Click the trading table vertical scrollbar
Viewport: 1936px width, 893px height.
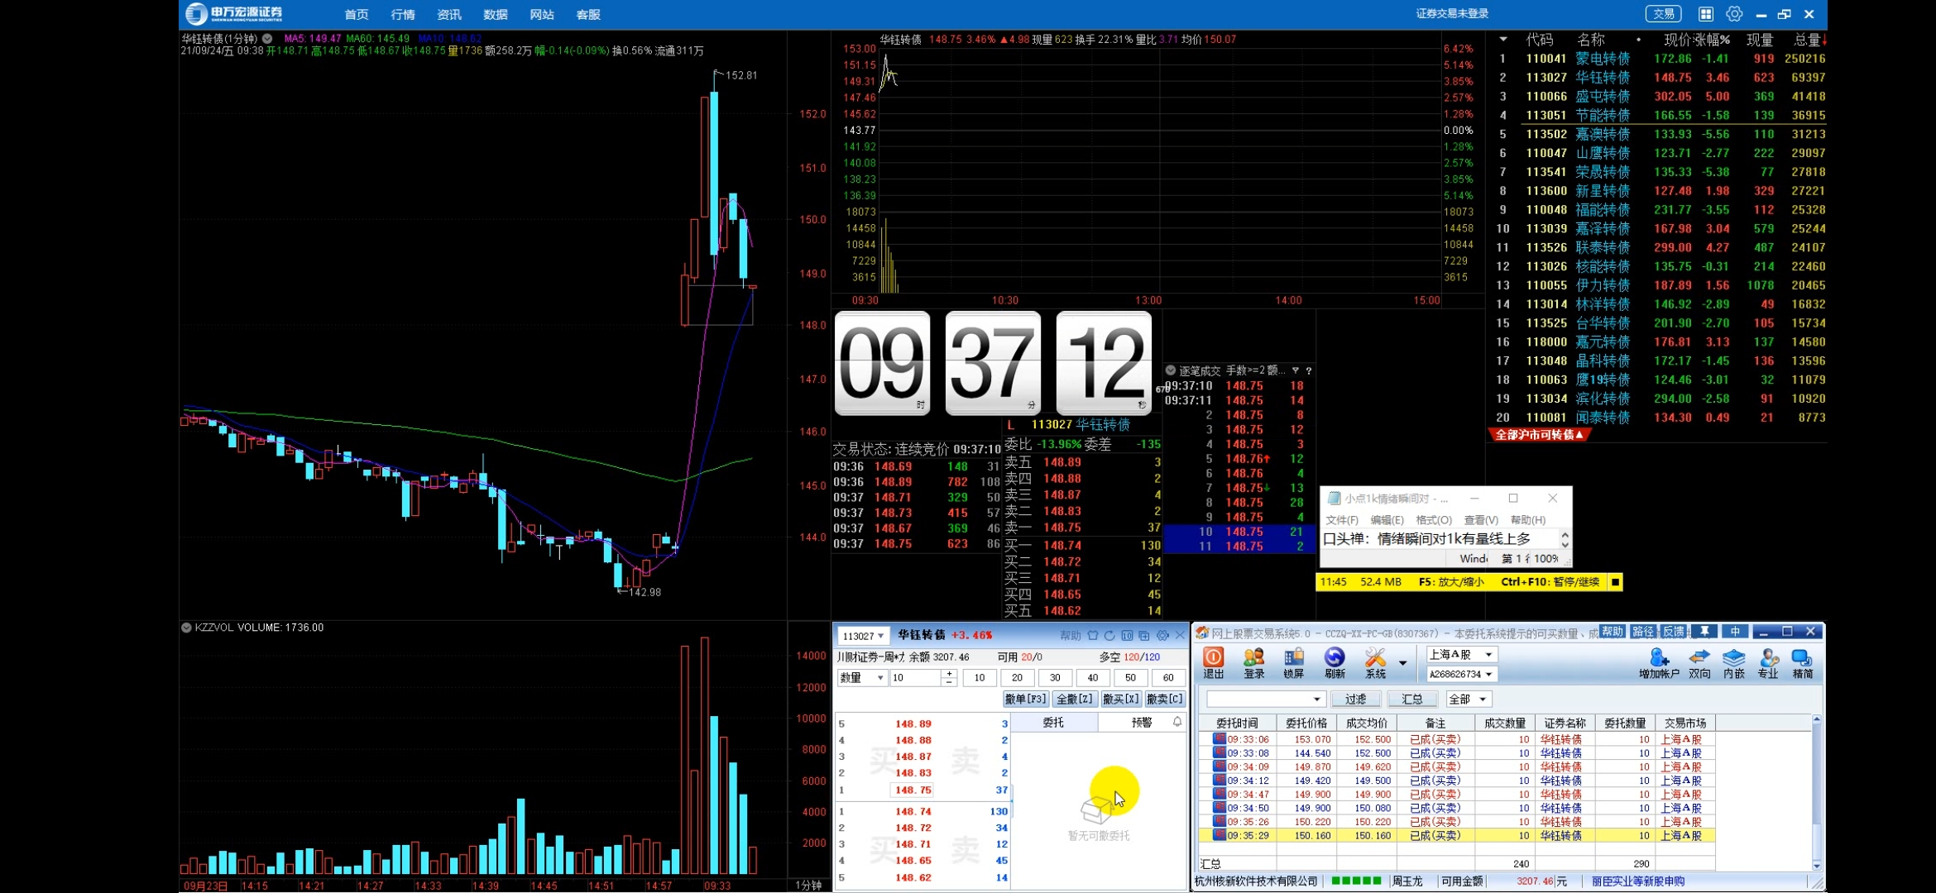coord(1816,792)
